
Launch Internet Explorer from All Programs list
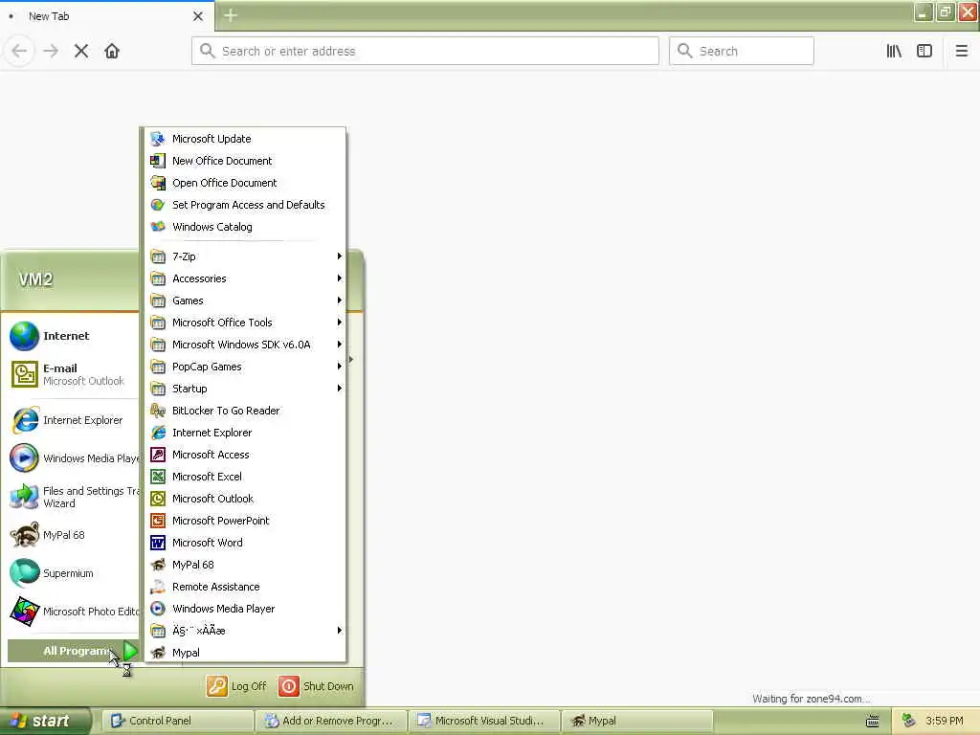245,433
